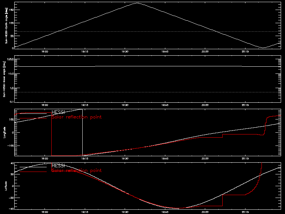Click the 20:00 label under the Moon angle plot

[x=205, y=105]
